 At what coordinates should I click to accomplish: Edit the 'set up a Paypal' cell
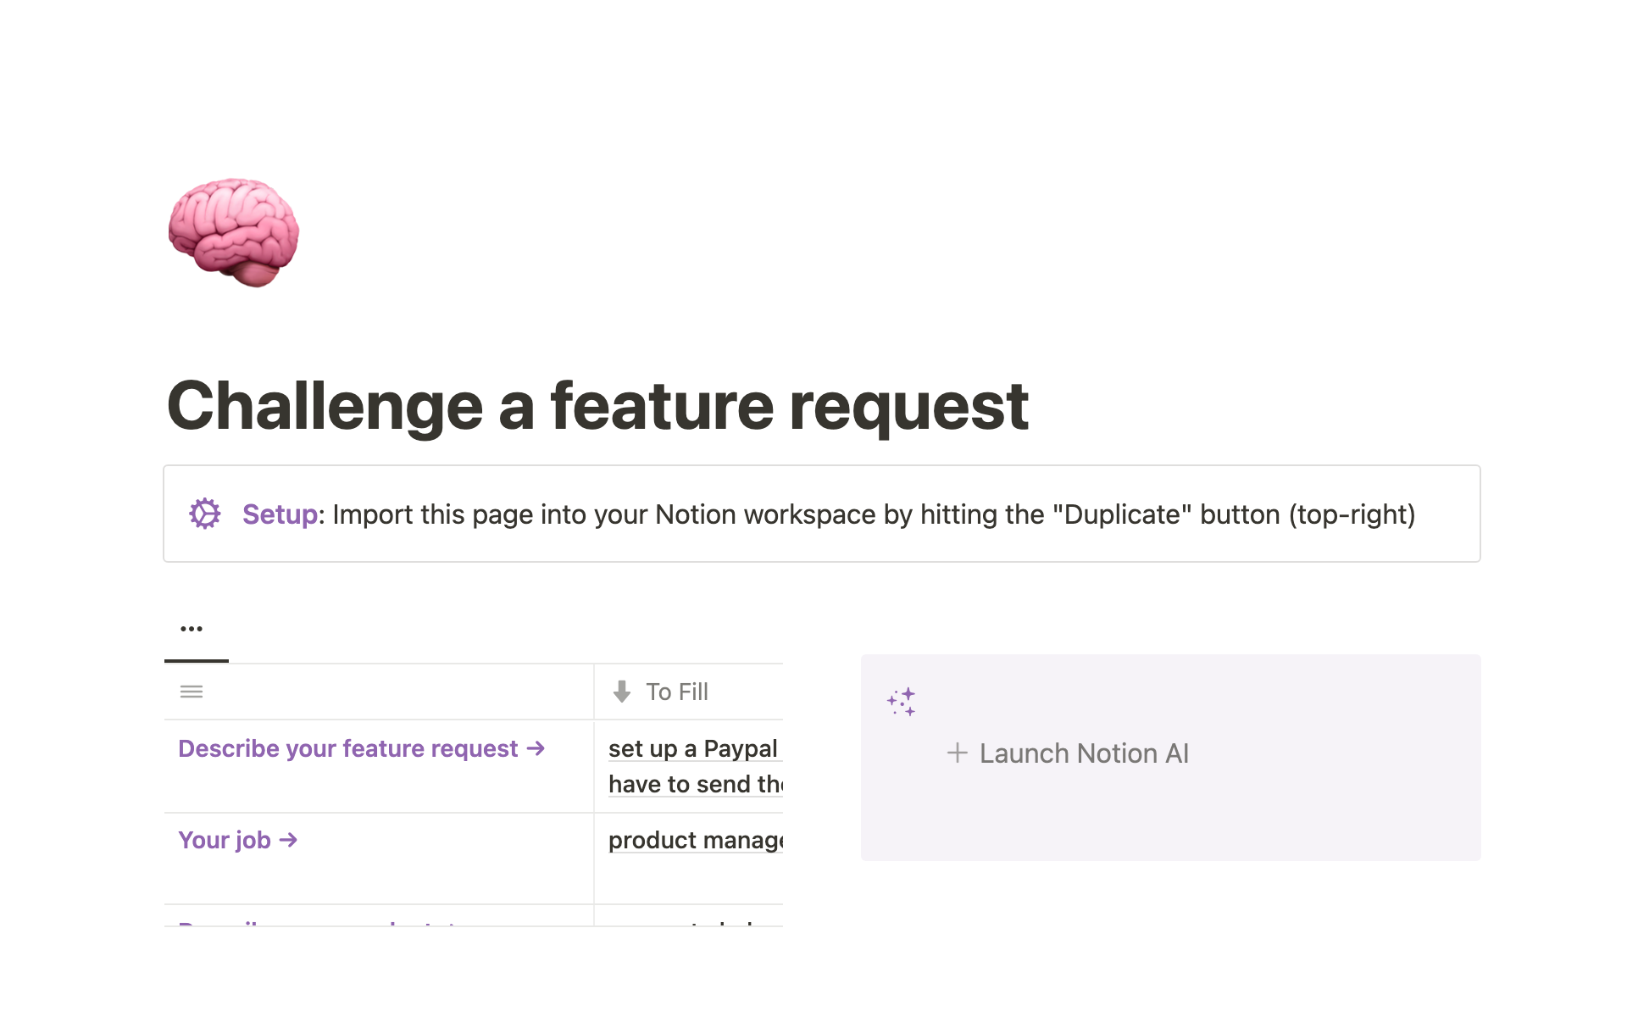692,748
